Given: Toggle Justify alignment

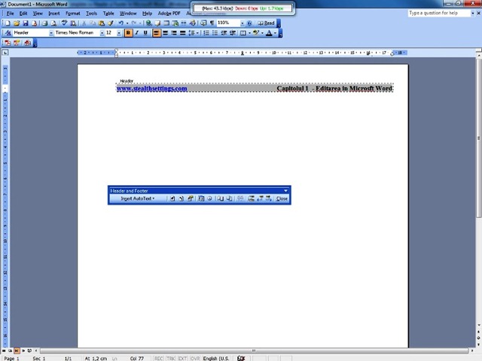Looking at the screenshot, I should [182, 33].
